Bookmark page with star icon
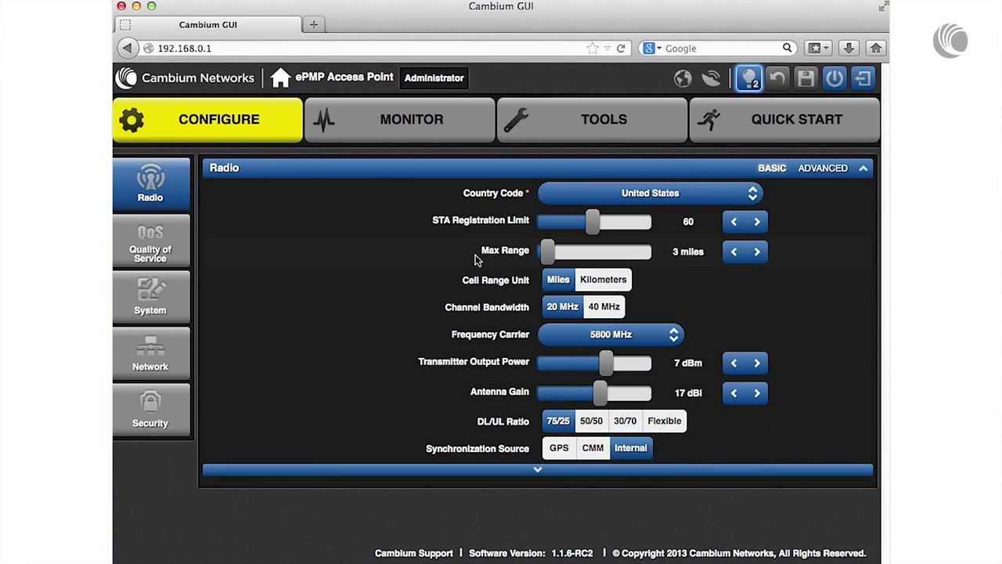This screenshot has width=1002, height=564. 593,49
